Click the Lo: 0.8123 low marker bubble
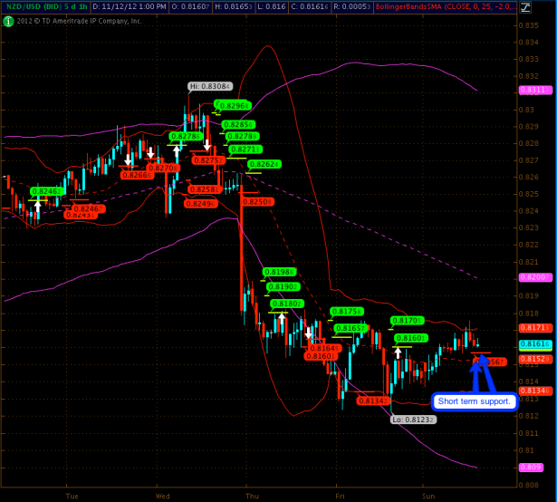This screenshot has height=502, width=557. pyautogui.click(x=413, y=420)
